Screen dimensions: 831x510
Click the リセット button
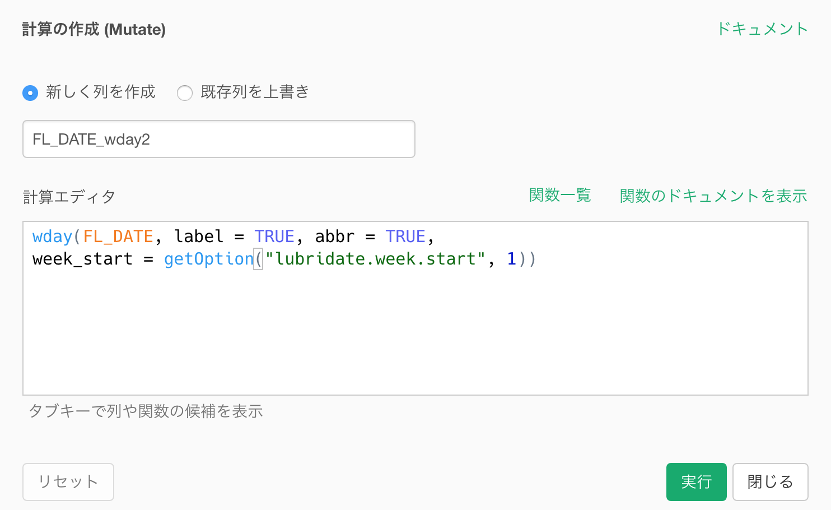68,482
